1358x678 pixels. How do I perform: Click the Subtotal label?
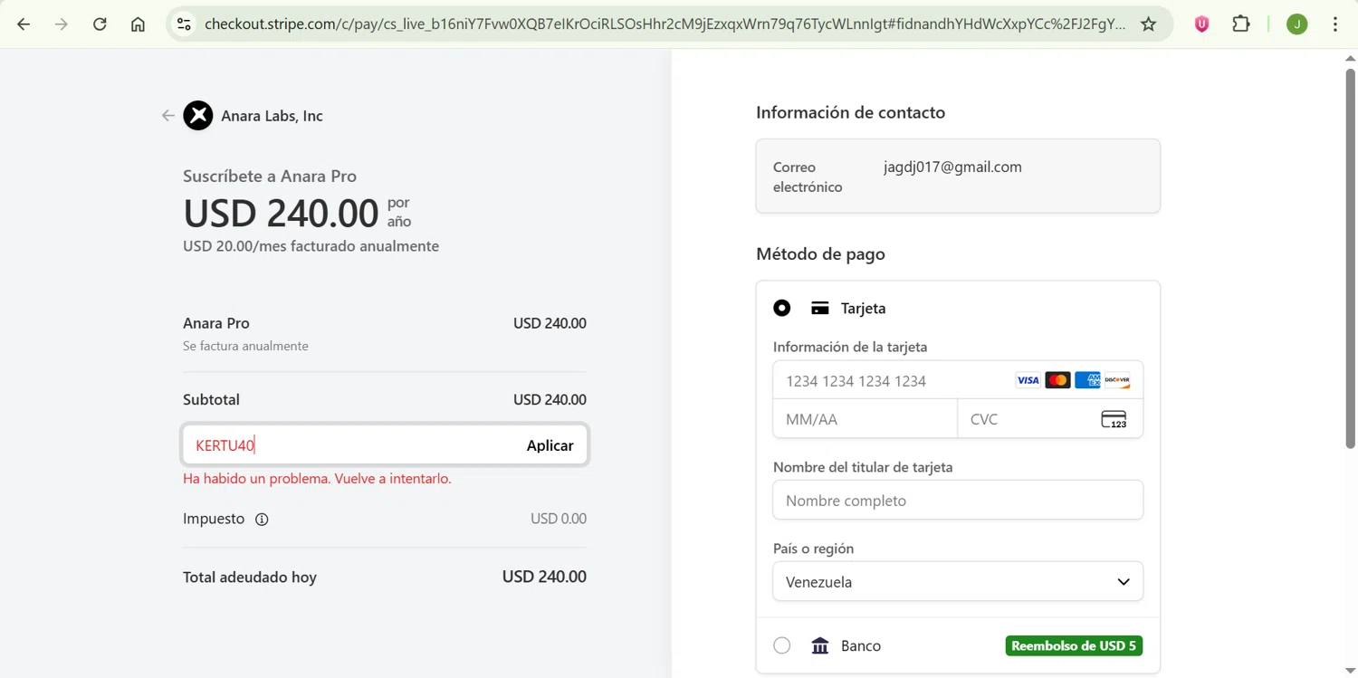(211, 399)
